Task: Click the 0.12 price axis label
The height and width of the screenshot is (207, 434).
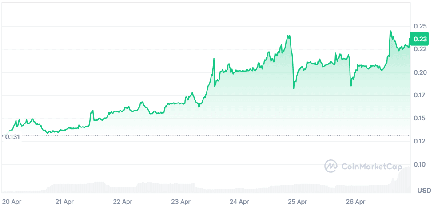Action: point(420,141)
